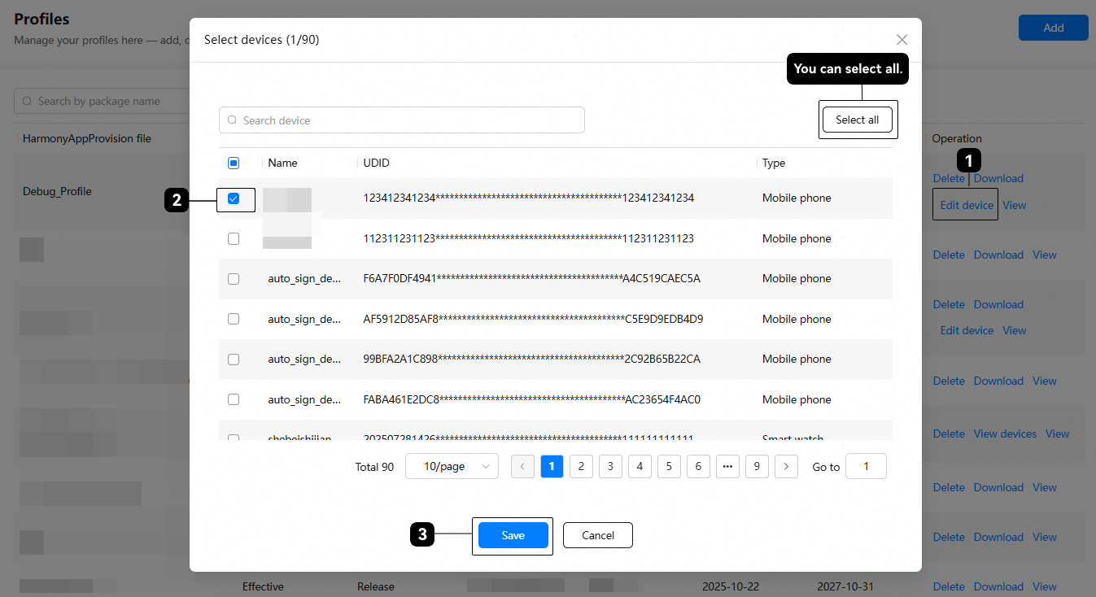Go to previous page of devices
The height and width of the screenshot is (597, 1096).
(522, 466)
